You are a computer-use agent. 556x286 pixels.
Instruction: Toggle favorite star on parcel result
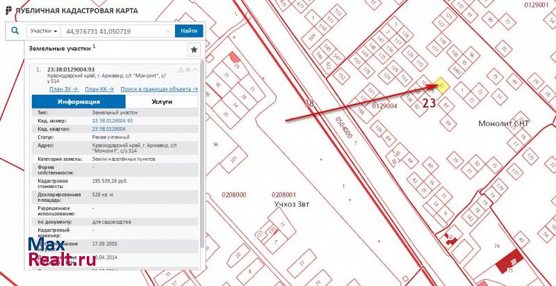pyautogui.click(x=188, y=70)
